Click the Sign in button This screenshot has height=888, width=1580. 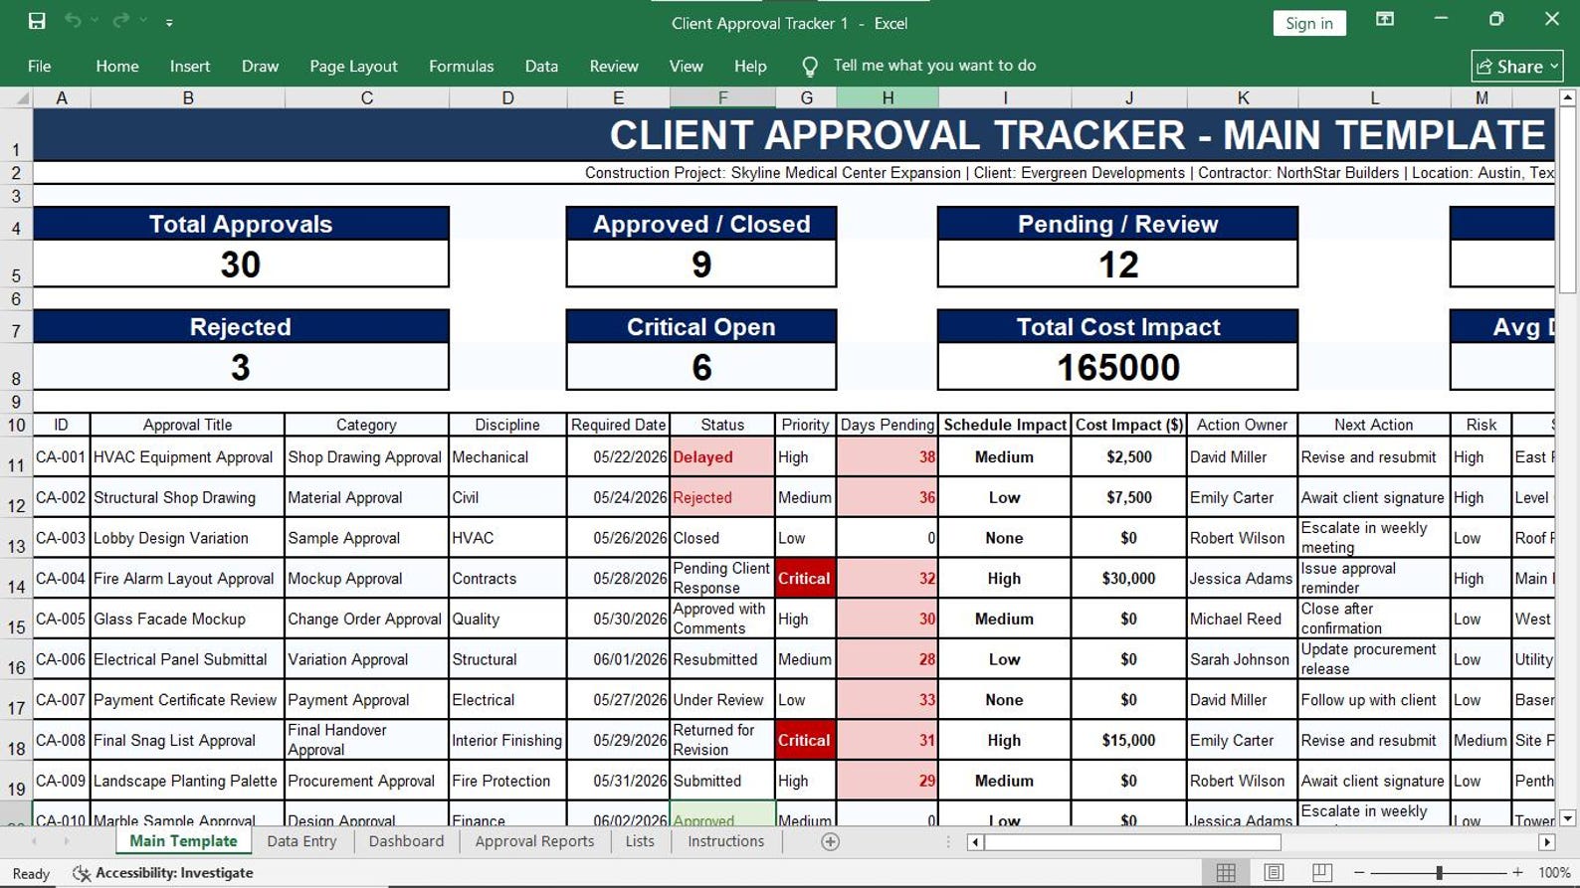tap(1309, 23)
